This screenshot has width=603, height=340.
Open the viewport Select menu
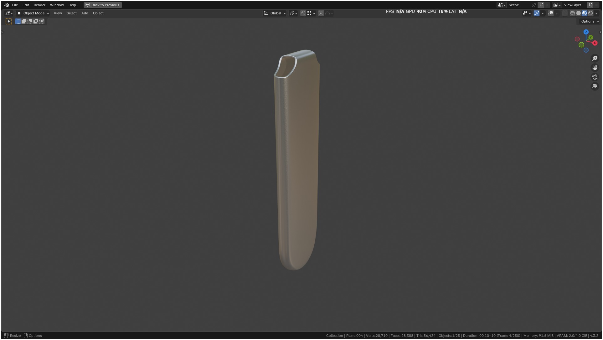[71, 13]
